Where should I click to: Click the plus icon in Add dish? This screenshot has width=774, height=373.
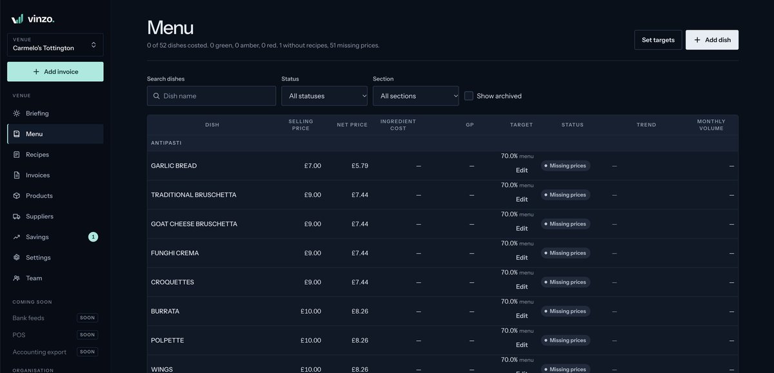pyautogui.click(x=697, y=40)
